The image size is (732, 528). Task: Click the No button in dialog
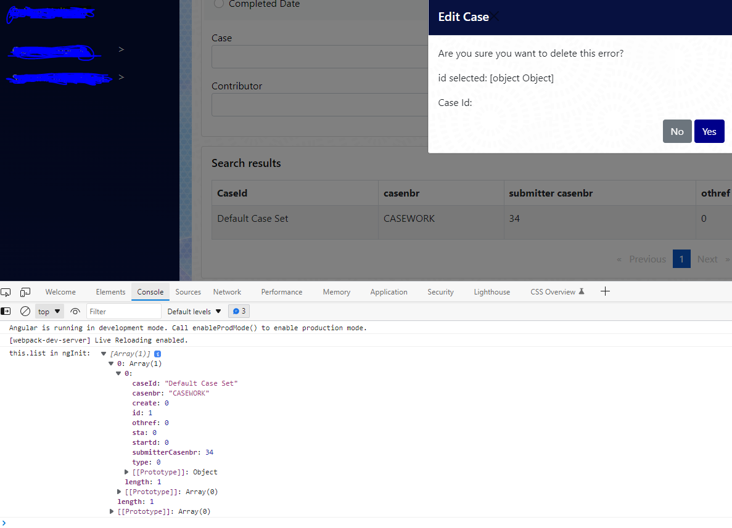coord(677,131)
